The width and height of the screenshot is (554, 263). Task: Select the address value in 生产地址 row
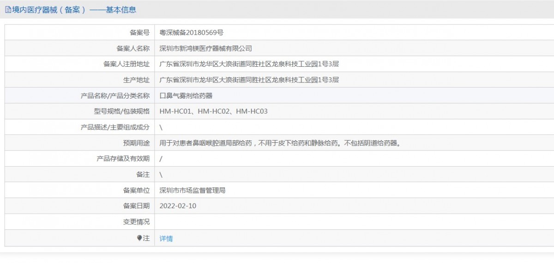click(x=249, y=80)
